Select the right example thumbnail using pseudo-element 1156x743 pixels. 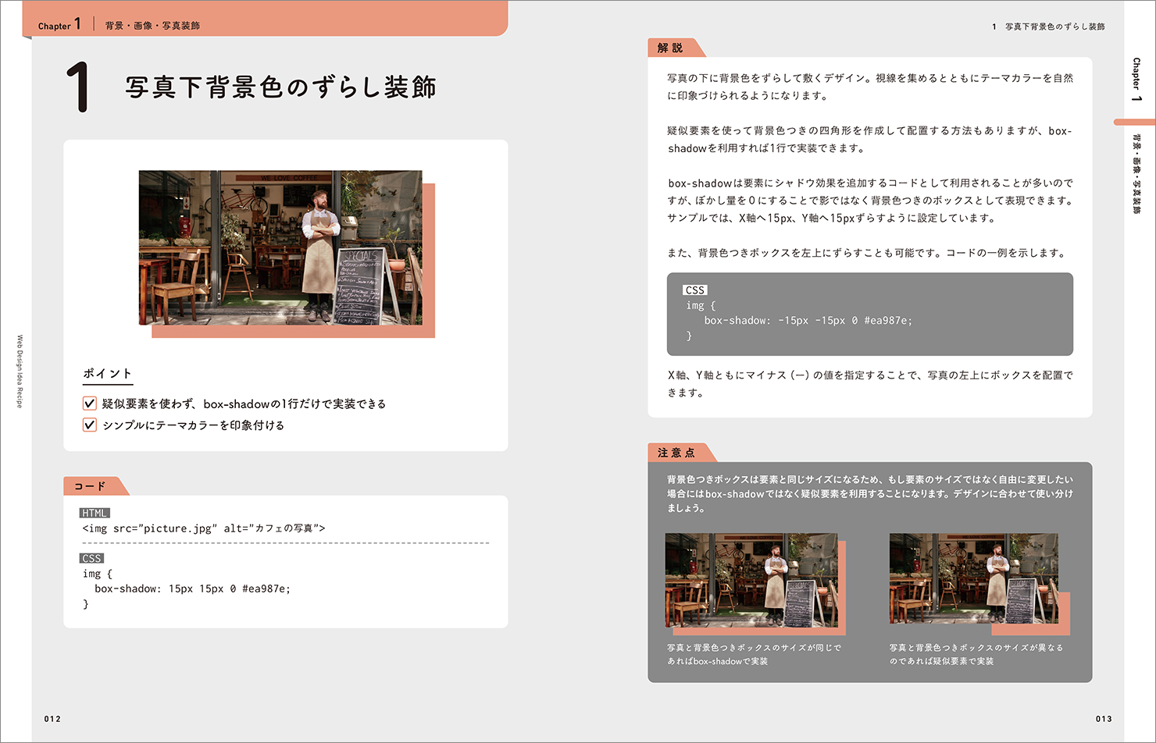(x=973, y=578)
